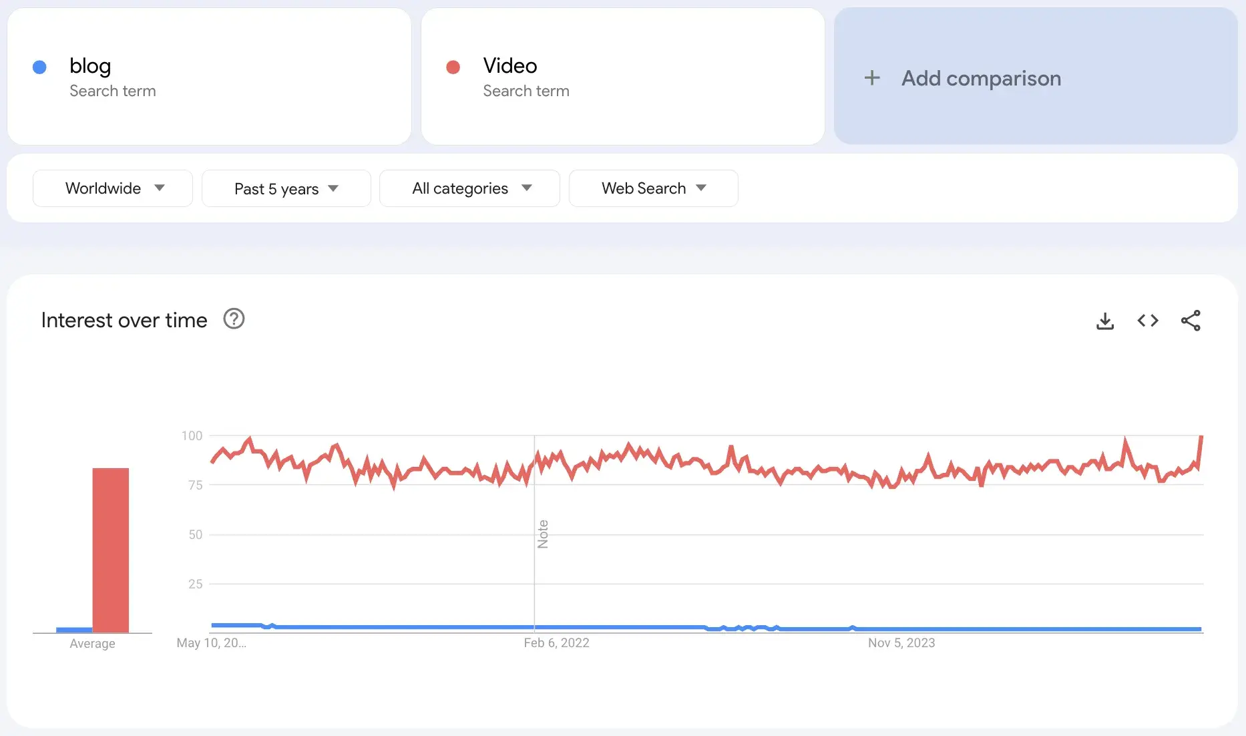Image resolution: width=1246 pixels, height=736 pixels.
Task: Click the Note marker on the chart
Action: 543,534
